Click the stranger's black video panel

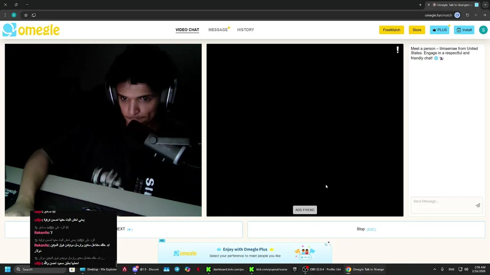click(x=305, y=130)
